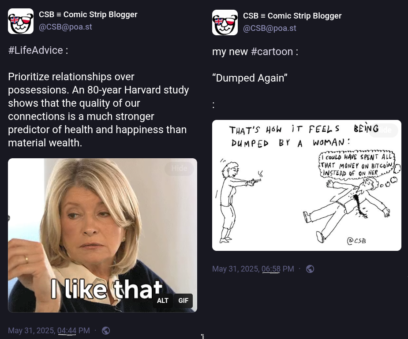Click the left post's CSB Comic Strip Blogger name
The image size is (408, 339).
coord(88,15)
